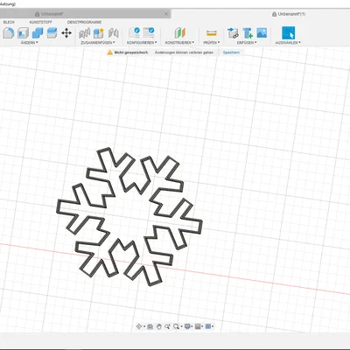Expand the EINFÜGEN dropdown
Image resolution: width=350 pixels, height=350 pixels.
tap(247, 43)
